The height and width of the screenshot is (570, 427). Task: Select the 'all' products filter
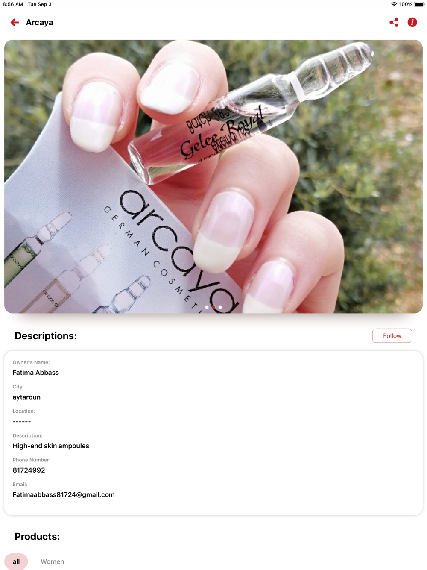[16, 561]
